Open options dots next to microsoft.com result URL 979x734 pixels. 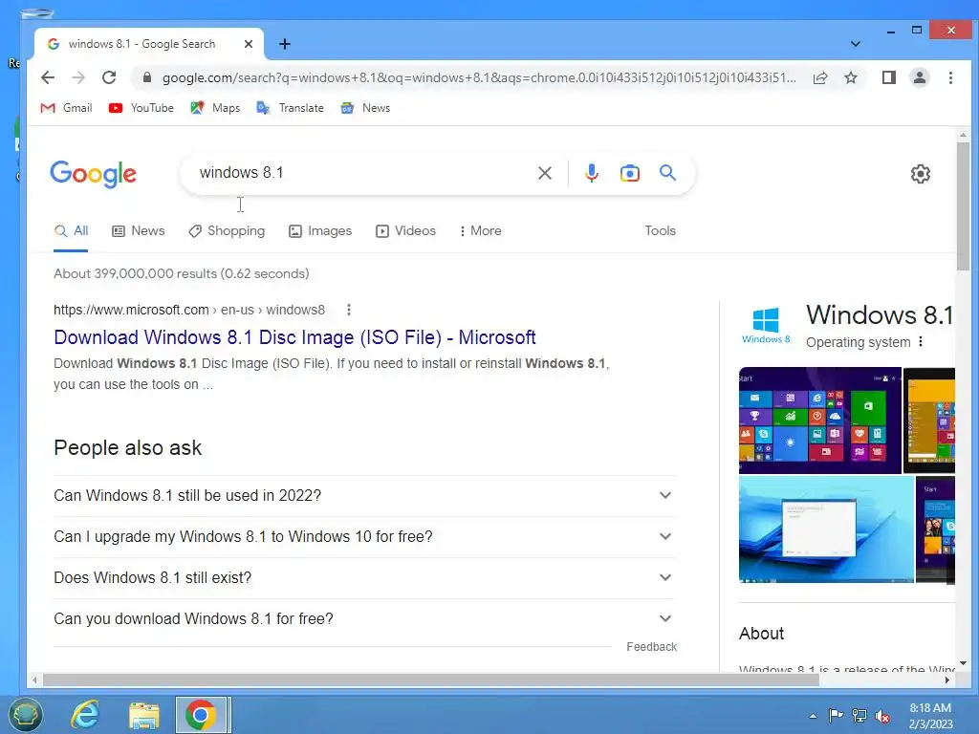point(349,310)
